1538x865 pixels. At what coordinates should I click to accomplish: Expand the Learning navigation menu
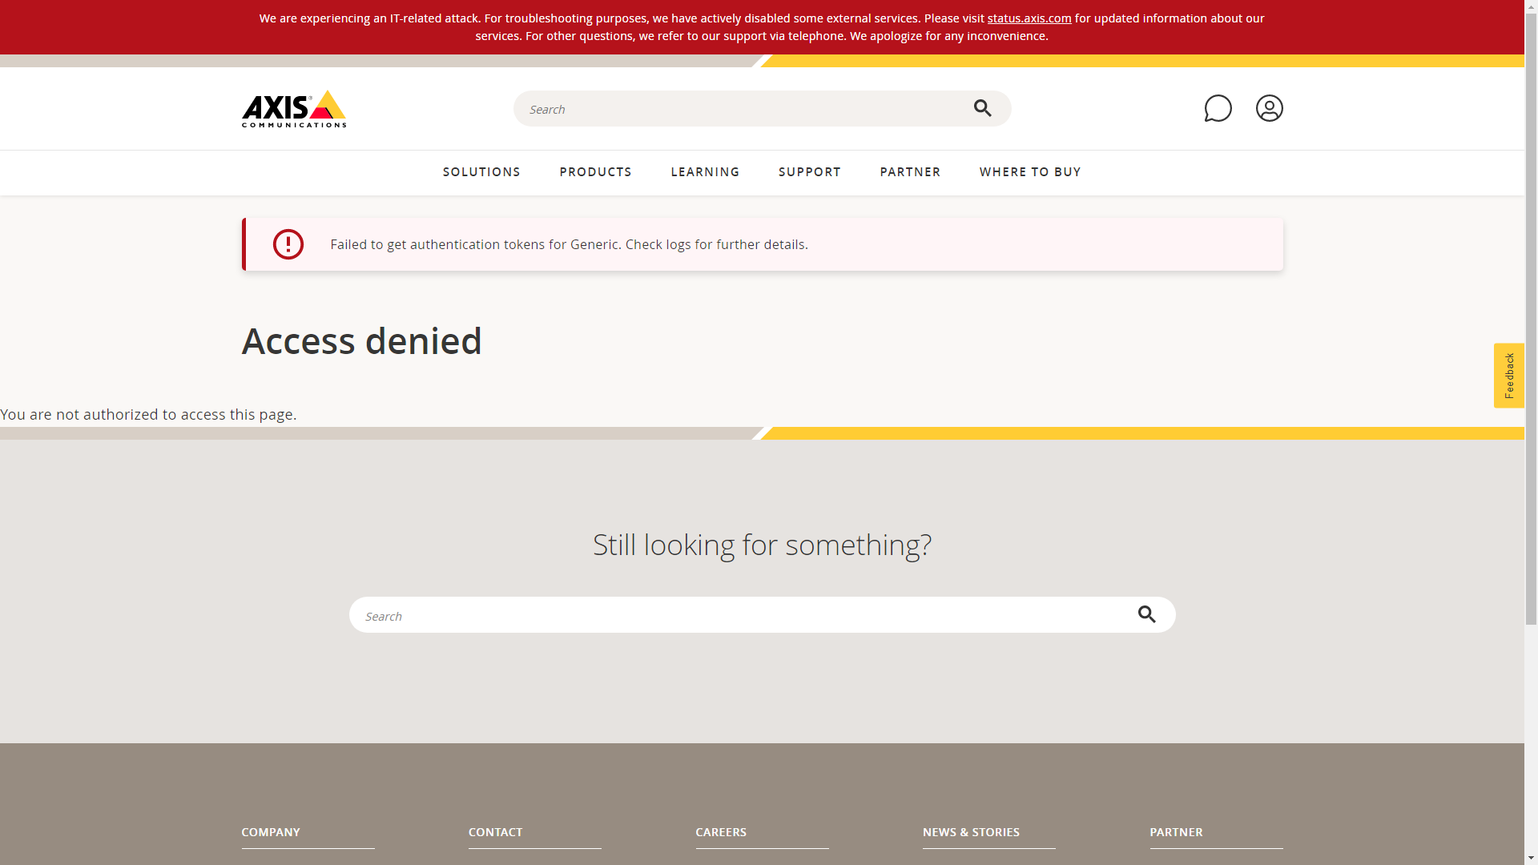pos(705,171)
